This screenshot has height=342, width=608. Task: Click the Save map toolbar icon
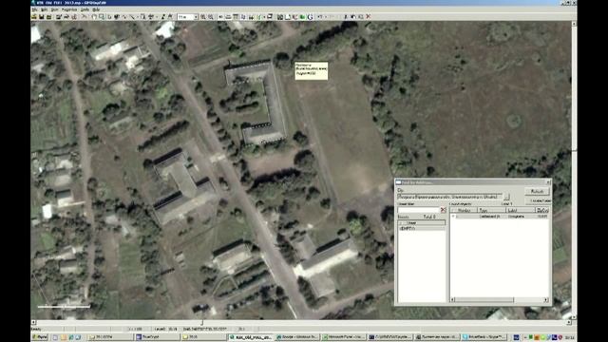click(x=42, y=17)
